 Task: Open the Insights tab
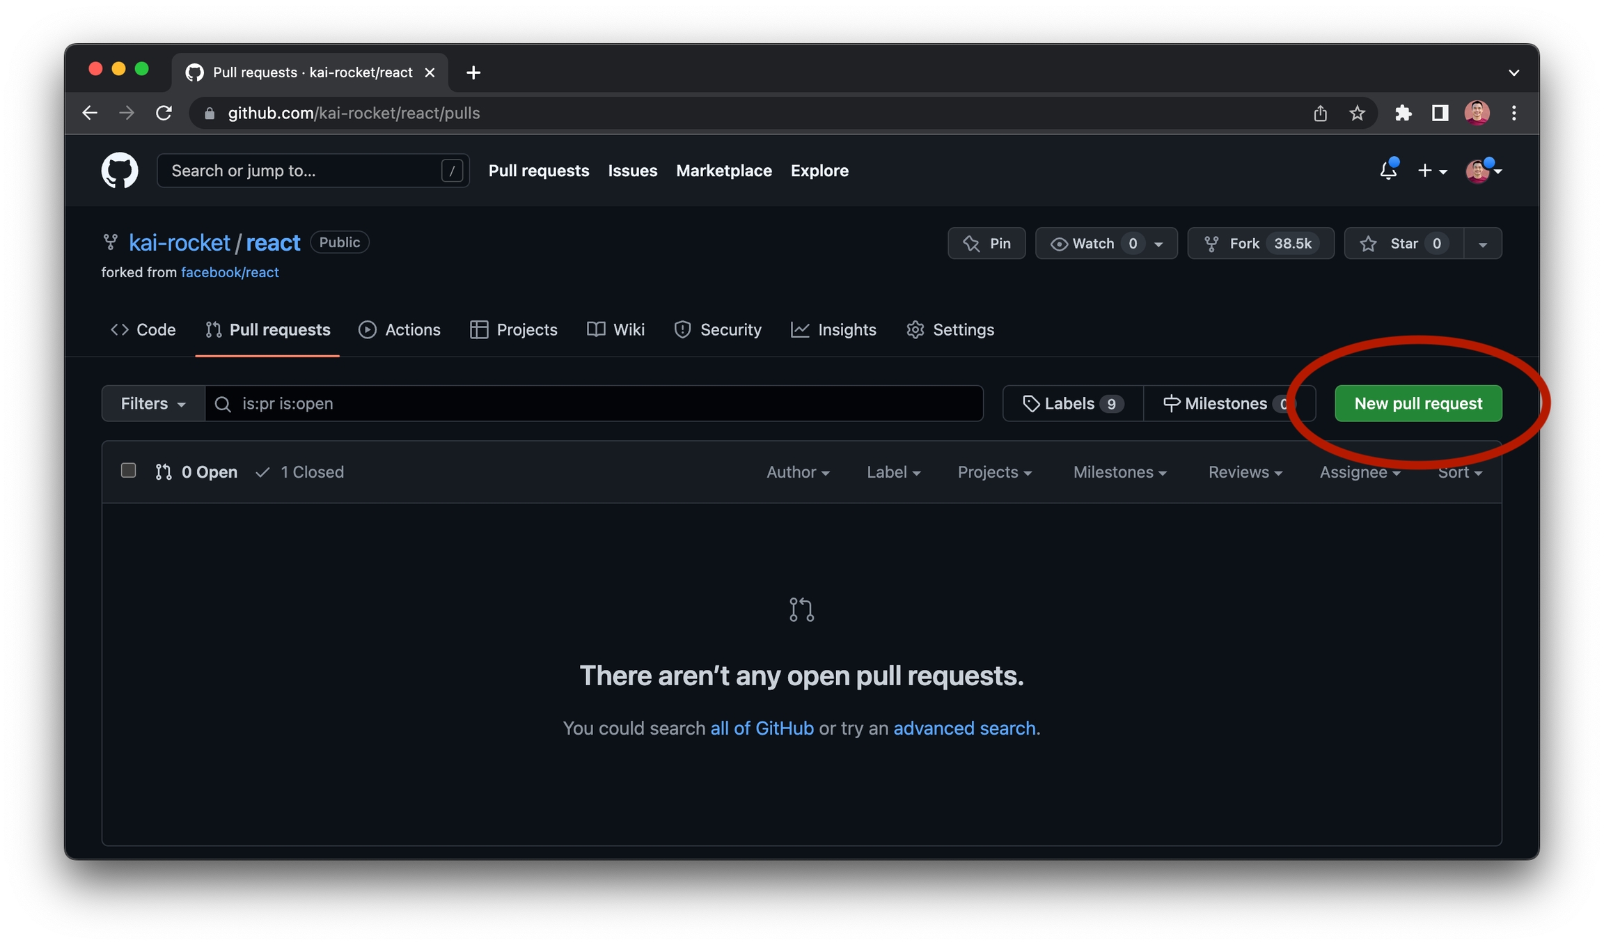tap(833, 329)
